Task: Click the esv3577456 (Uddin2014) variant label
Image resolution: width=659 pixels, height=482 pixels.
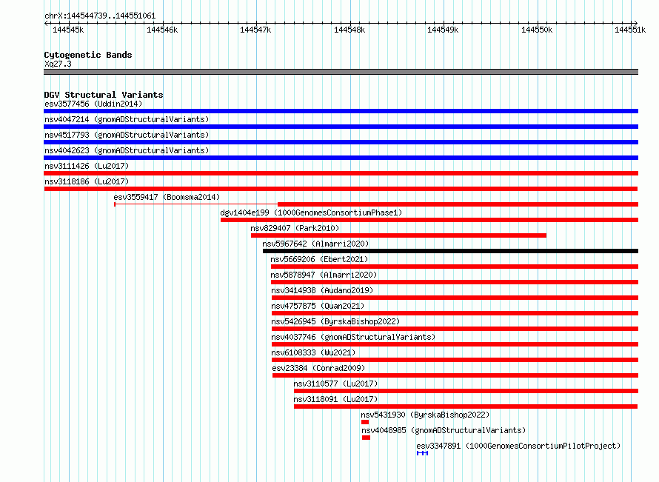Action: pos(93,104)
